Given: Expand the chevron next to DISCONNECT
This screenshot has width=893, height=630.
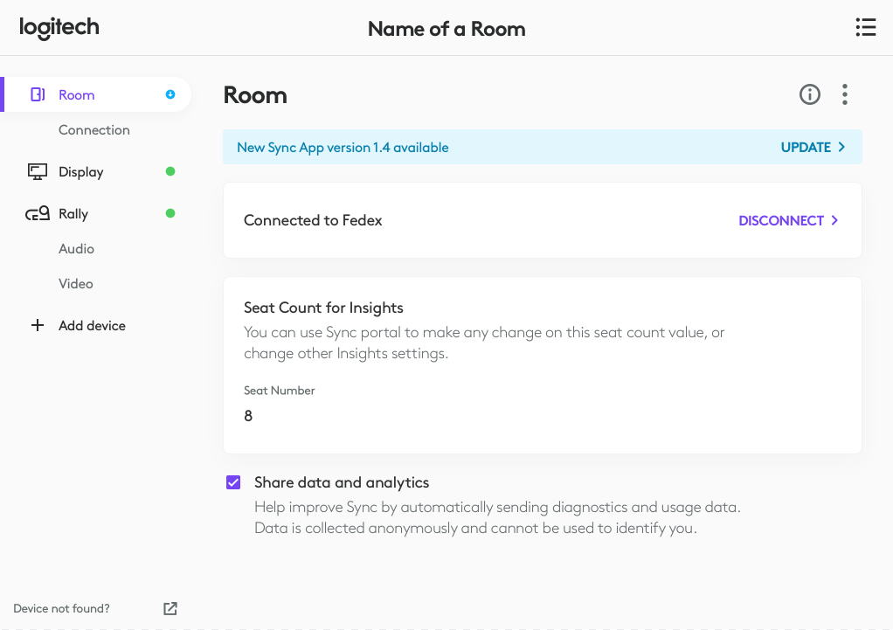Looking at the screenshot, I should click(x=835, y=220).
